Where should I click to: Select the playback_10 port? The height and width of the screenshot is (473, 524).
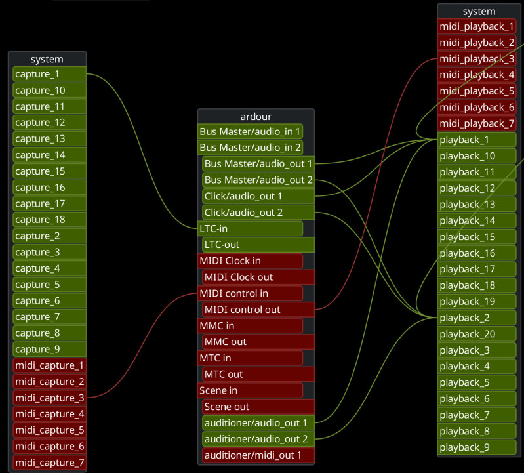477,155
